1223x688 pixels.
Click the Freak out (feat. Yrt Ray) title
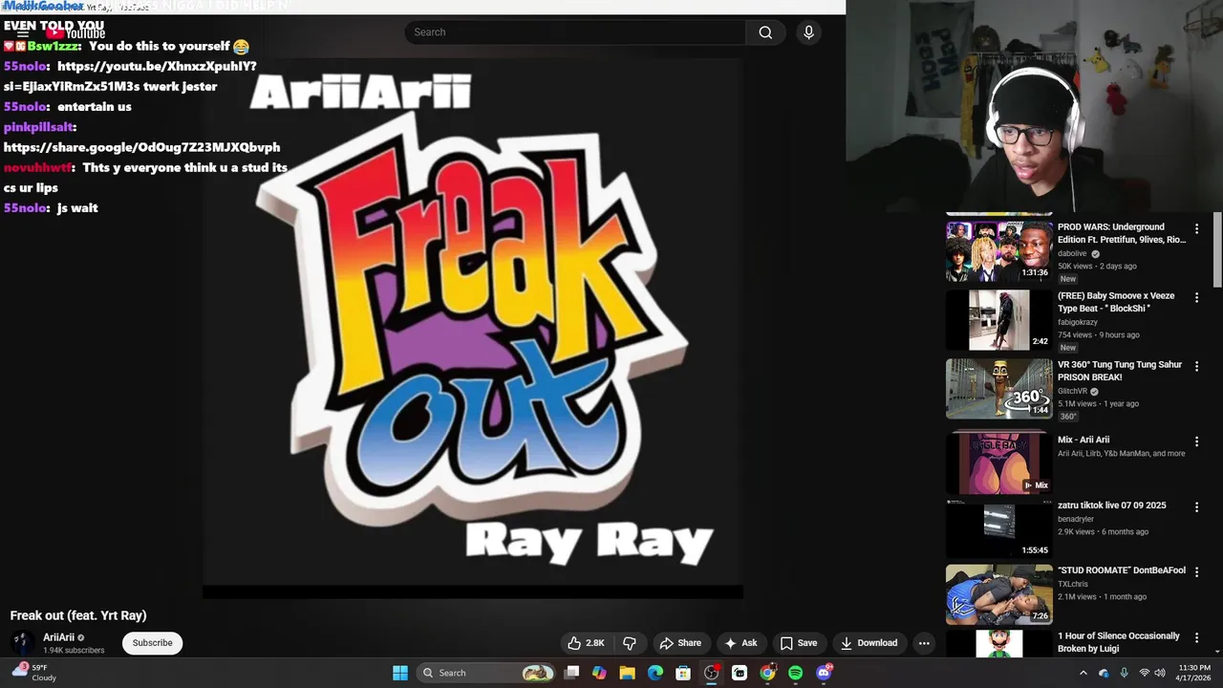[78, 615]
